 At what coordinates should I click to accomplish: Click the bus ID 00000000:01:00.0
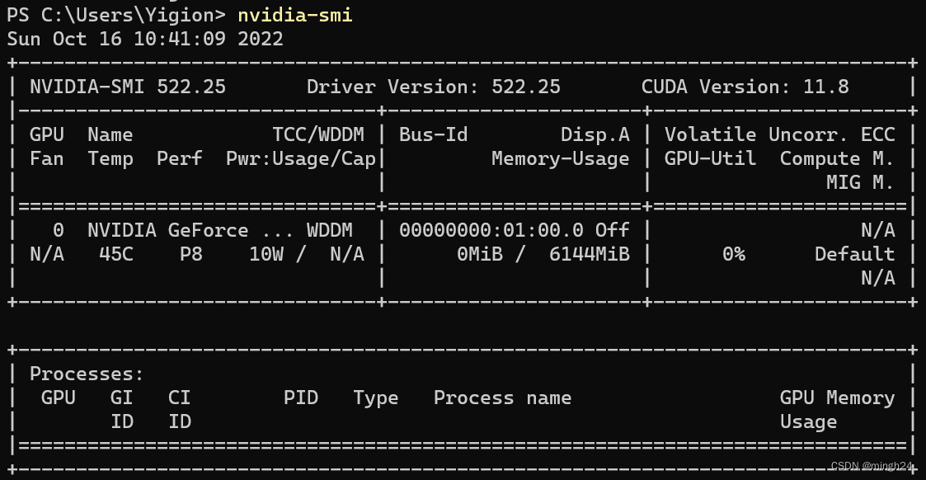tap(491, 230)
